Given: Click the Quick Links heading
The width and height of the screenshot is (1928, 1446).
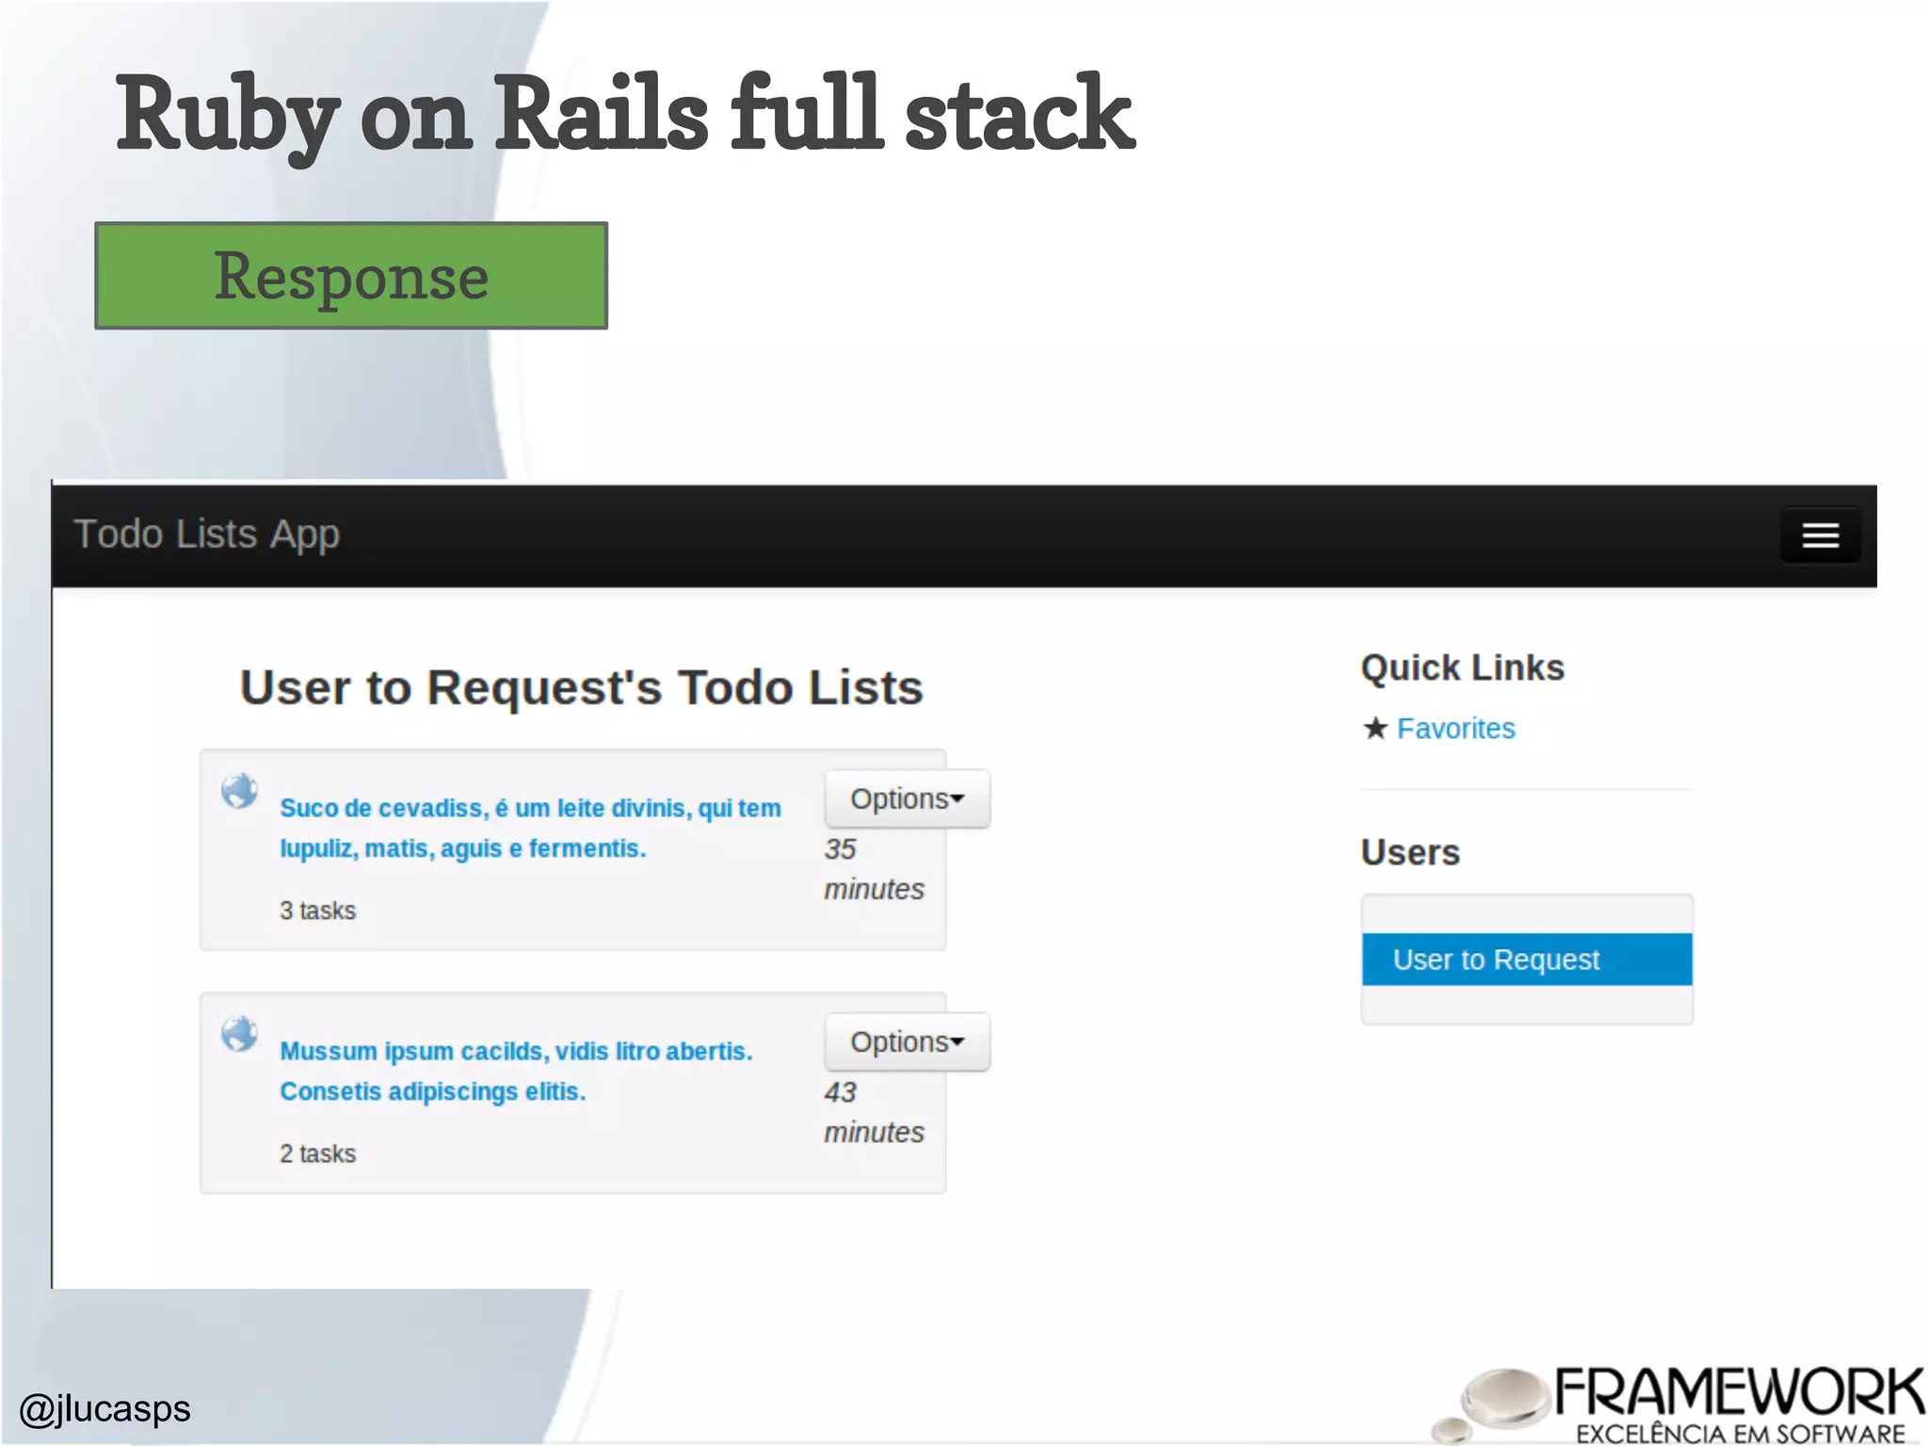Looking at the screenshot, I should [x=1462, y=667].
